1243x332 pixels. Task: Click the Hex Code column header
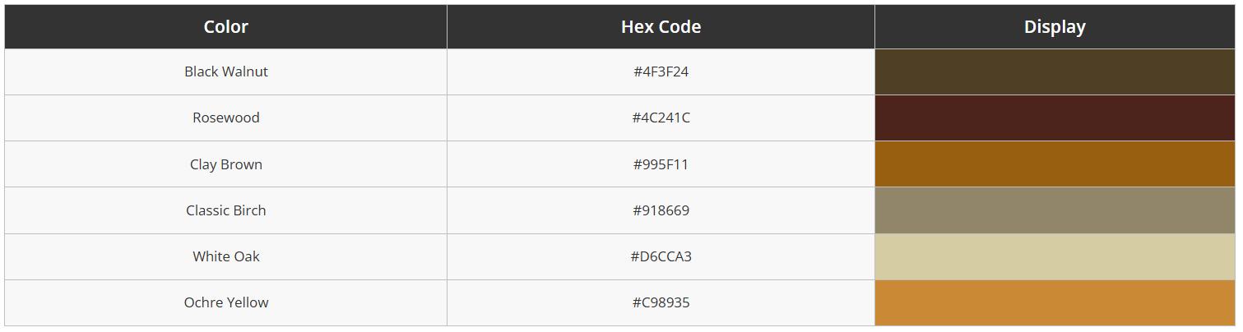[x=661, y=26]
